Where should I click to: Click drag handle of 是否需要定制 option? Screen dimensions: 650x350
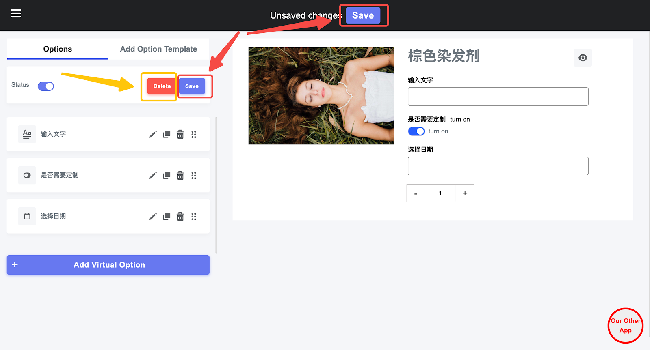pos(194,175)
